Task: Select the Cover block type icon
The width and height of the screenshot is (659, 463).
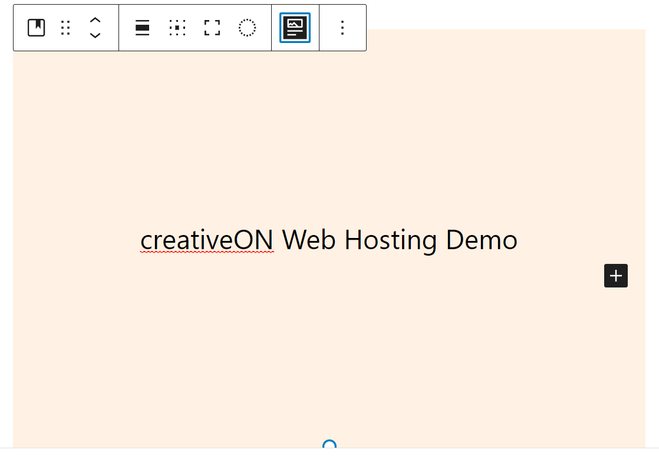Action: [36, 27]
